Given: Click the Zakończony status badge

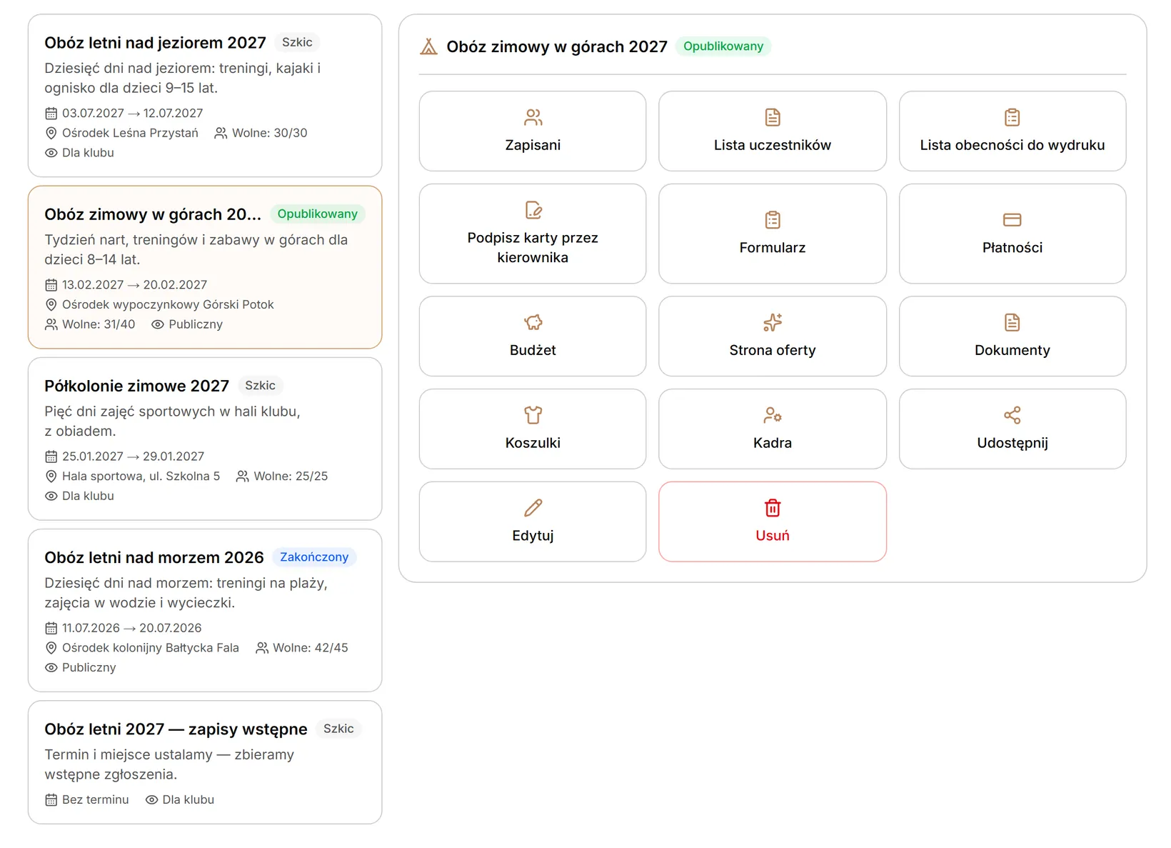Looking at the screenshot, I should [314, 557].
